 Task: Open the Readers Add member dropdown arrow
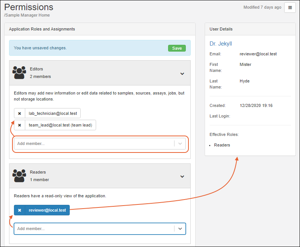pos(180,229)
